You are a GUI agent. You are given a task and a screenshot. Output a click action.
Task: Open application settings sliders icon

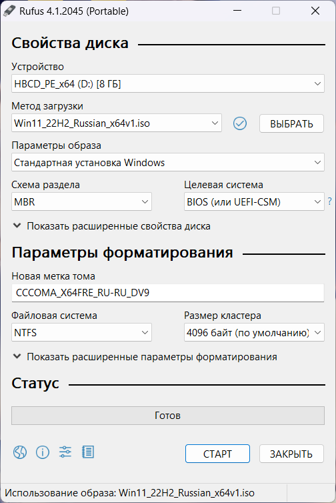pyautogui.click(x=65, y=452)
